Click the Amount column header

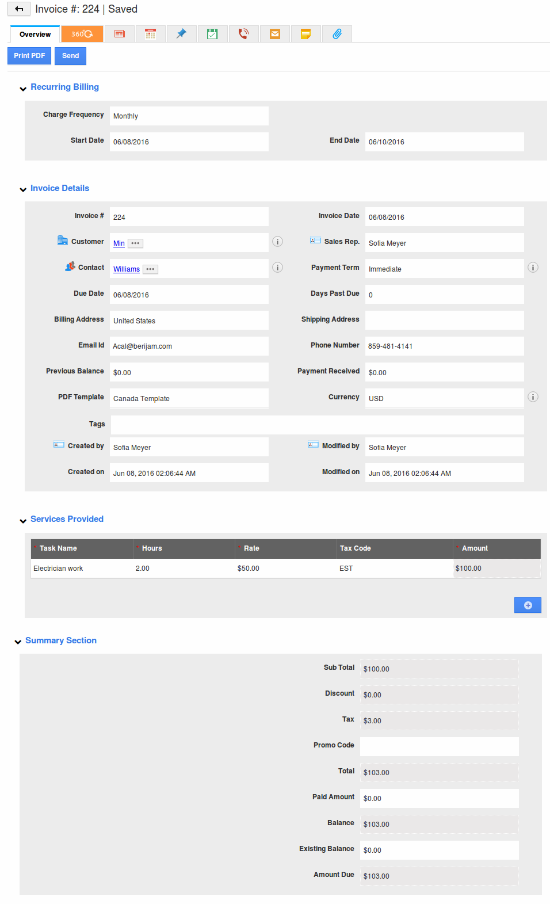point(497,548)
